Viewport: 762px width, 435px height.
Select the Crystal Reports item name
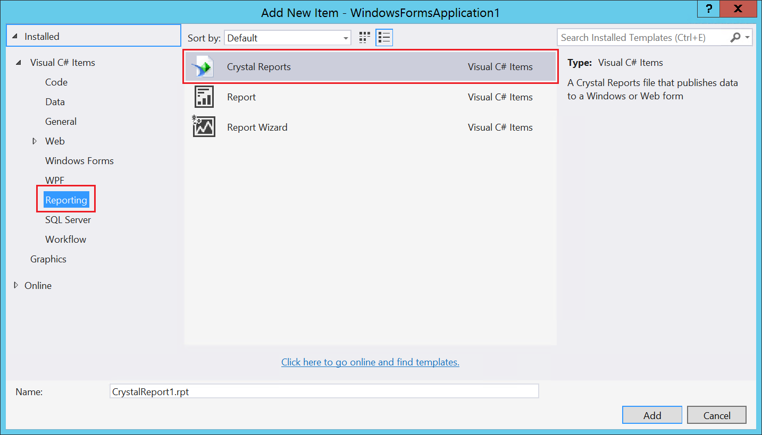(259, 67)
